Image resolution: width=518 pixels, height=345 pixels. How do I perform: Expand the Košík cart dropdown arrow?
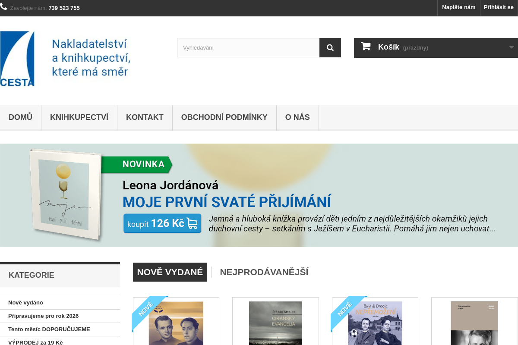tap(511, 47)
